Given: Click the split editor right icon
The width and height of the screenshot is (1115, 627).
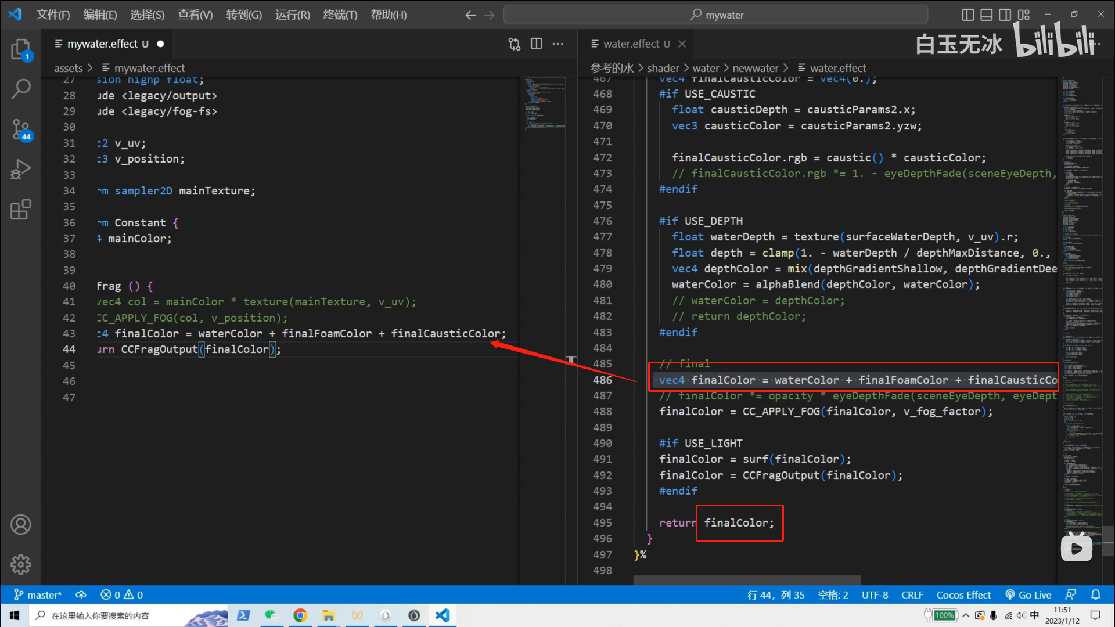Looking at the screenshot, I should [537, 44].
